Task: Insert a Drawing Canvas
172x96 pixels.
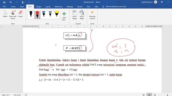Action: [x=92, y=15]
